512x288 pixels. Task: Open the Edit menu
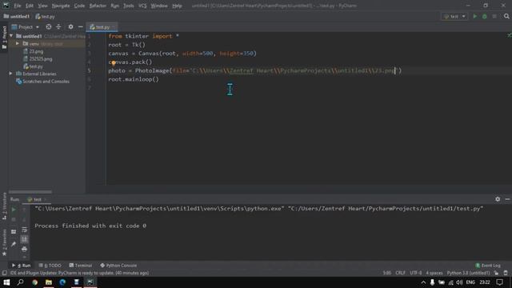30,6
